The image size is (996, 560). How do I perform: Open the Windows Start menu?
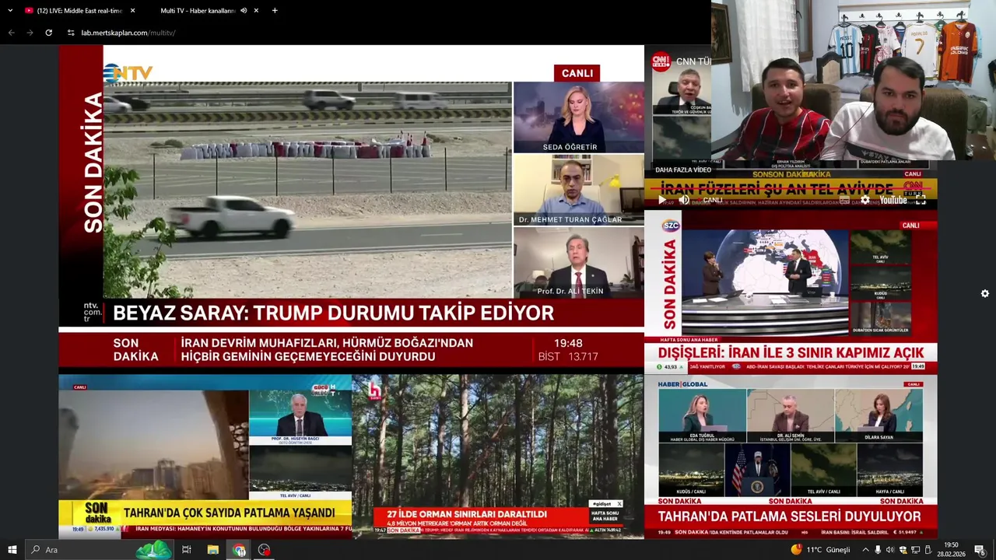pyautogui.click(x=12, y=550)
